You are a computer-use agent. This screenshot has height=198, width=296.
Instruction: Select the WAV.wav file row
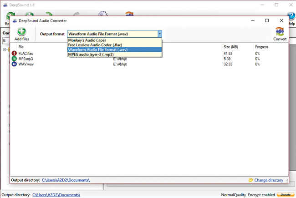click(149, 64)
